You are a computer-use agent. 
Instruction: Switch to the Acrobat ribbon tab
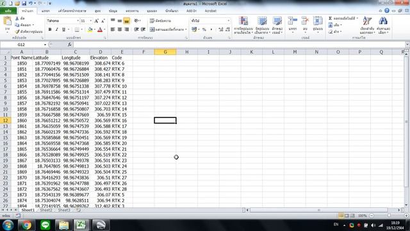(211, 11)
